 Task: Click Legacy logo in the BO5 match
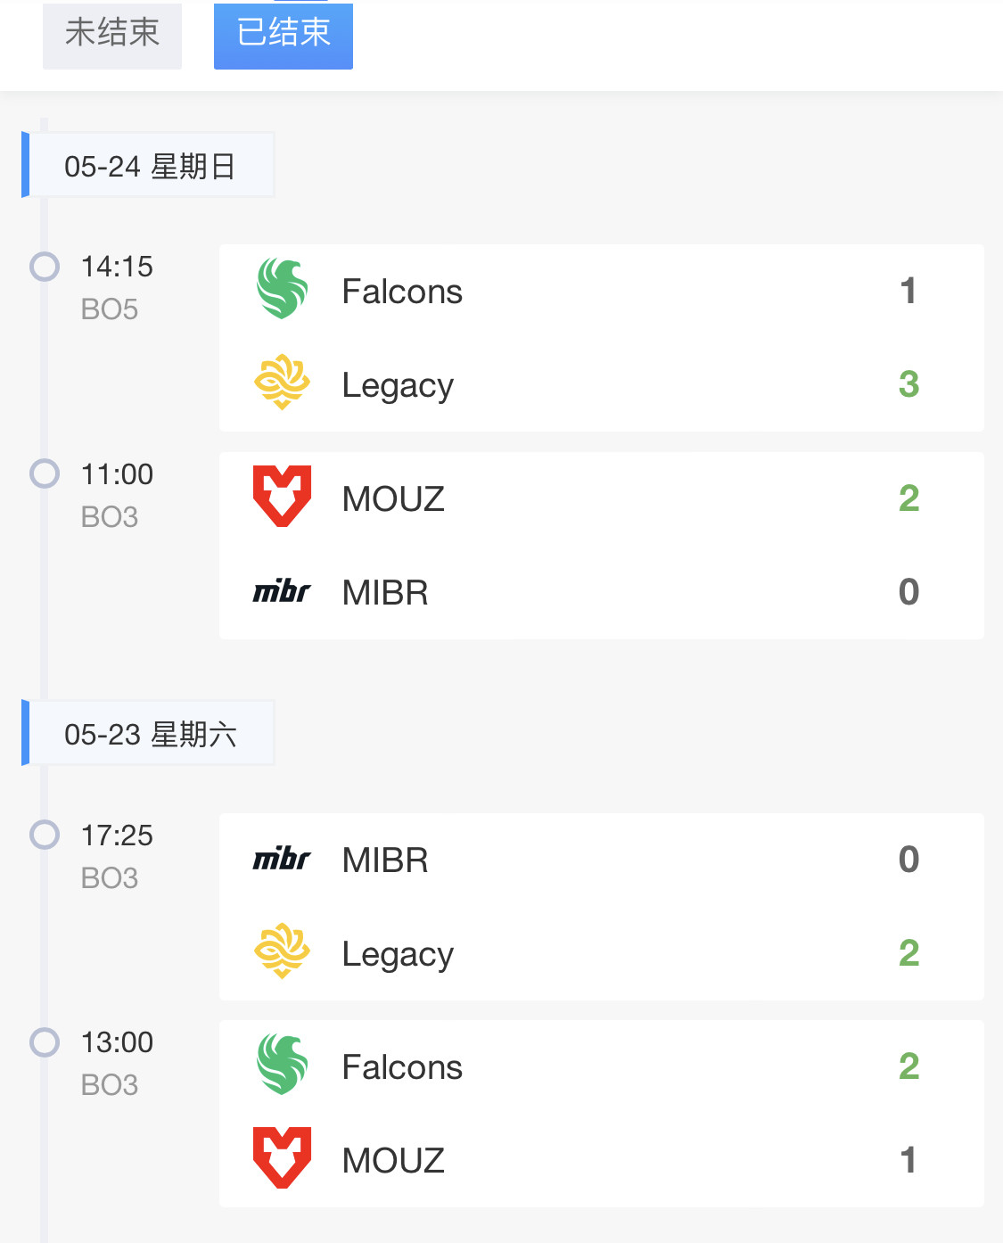(x=282, y=383)
